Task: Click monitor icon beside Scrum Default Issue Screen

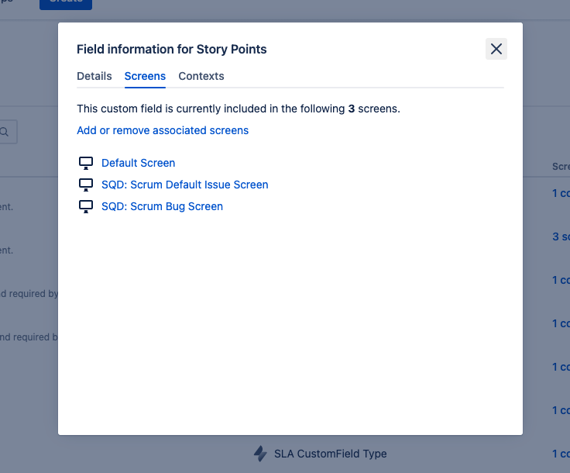Action: (x=86, y=185)
